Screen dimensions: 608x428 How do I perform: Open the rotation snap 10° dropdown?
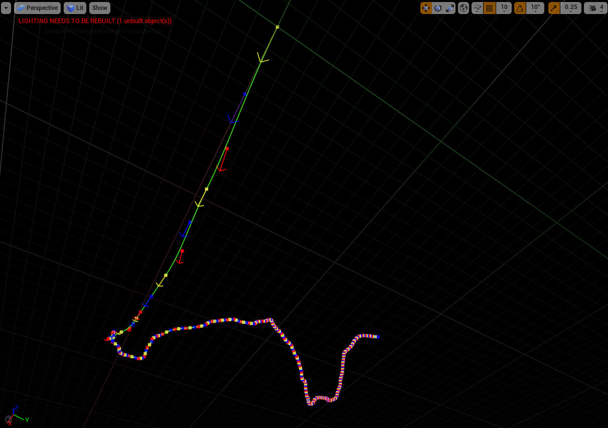pyautogui.click(x=535, y=8)
